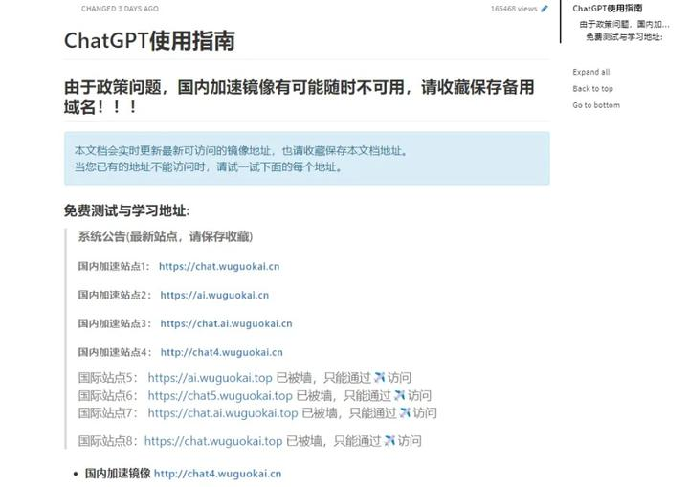This screenshot has width=689, height=487.
Task: Click the pencil edit icon beside views
Action: [545, 9]
